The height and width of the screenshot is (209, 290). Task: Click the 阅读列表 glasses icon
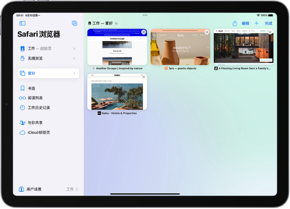tap(22, 98)
